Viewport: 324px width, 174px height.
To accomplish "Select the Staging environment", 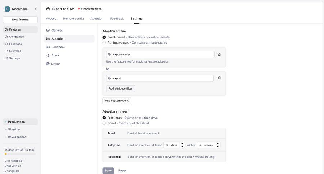I will coord(20,129).
